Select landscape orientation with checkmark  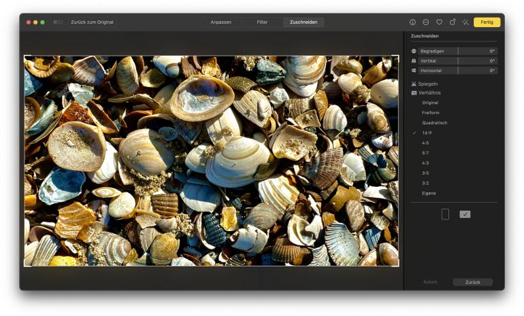pyautogui.click(x=465, y=214)
